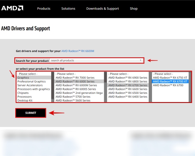Select AMD Radeon RX 6750 XT model

170,78
